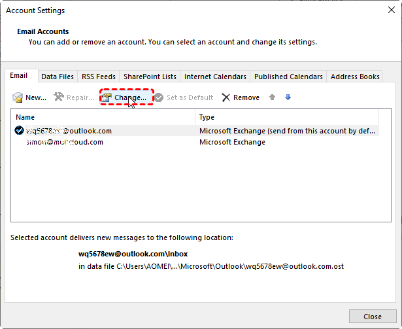Click the Change... button label

click(x=130, y=97)
